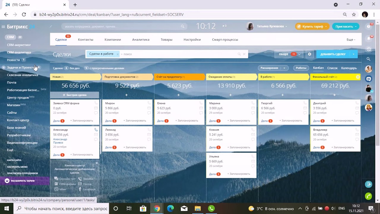Click Дела link on Владимер card

click(x=316, y=147)
